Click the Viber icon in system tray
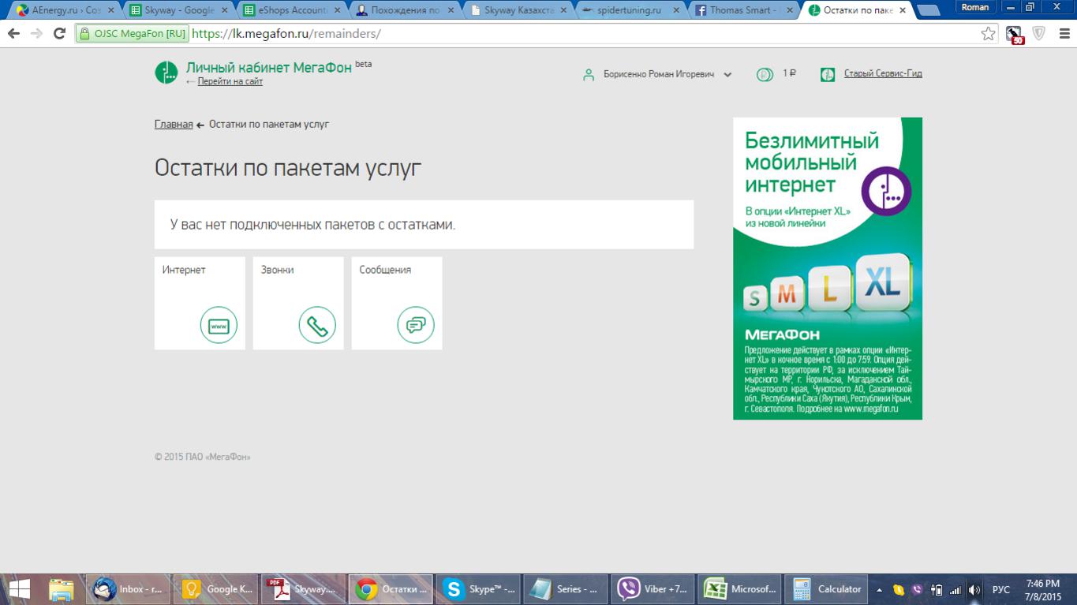 (917, 590)
